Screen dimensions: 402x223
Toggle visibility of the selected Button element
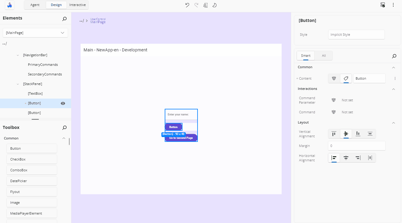(x=63, y=103)
